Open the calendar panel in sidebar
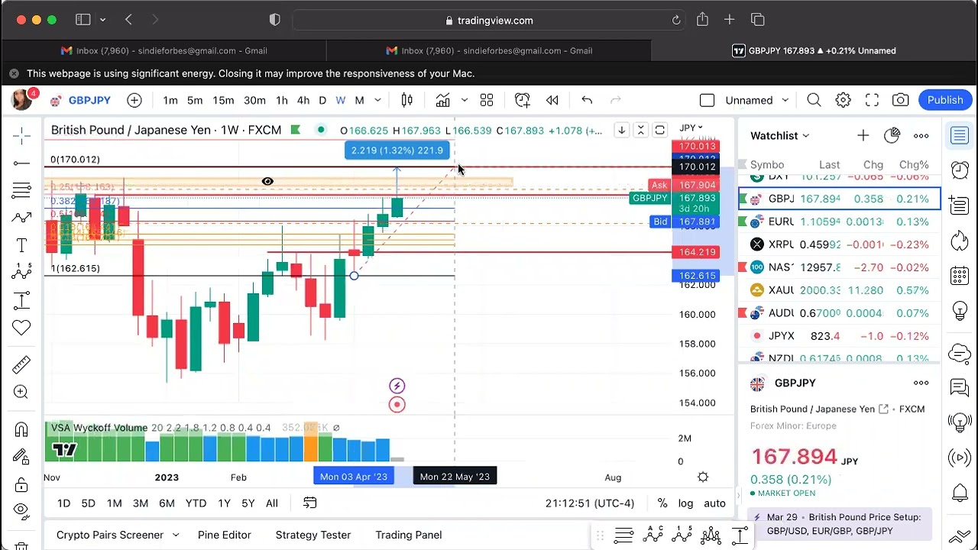The width and height of the screenshot is (978, 550). tap(960, 277)
